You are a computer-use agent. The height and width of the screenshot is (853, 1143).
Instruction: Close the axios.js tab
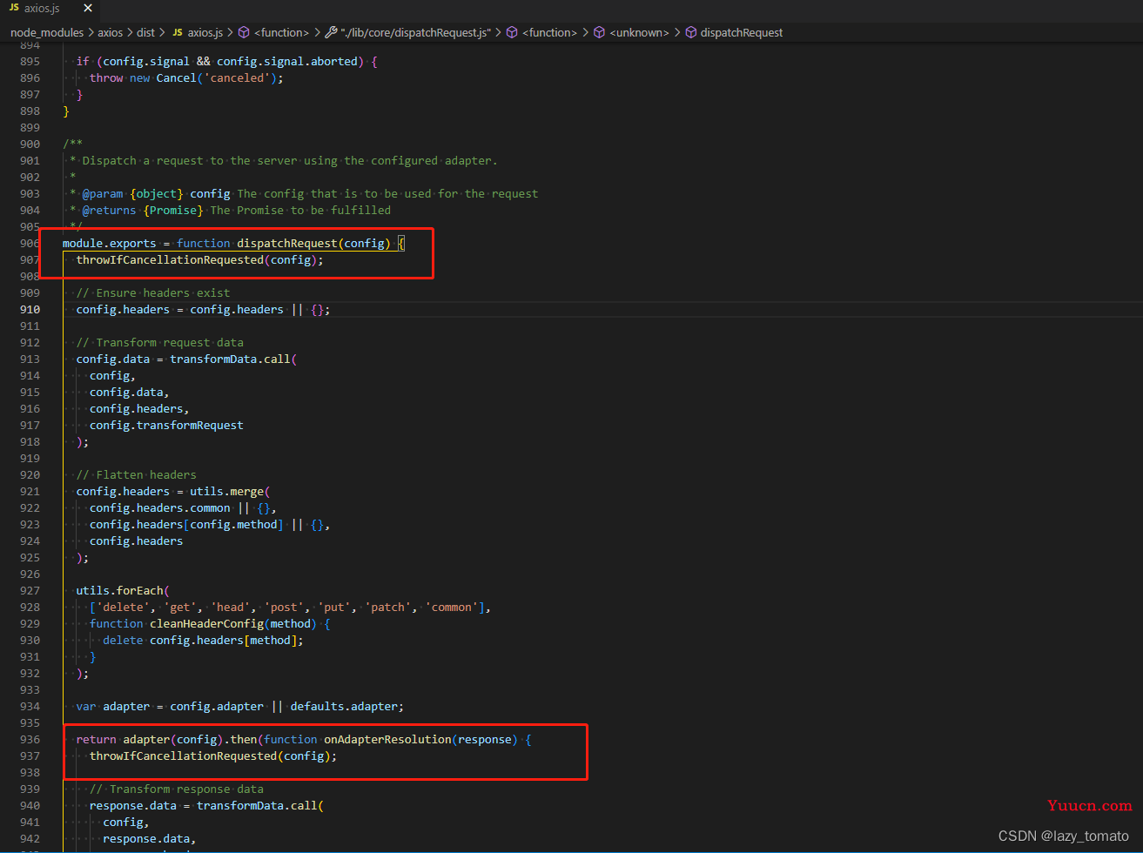tap(87, 9)
